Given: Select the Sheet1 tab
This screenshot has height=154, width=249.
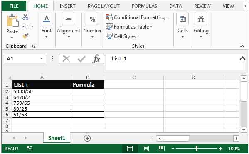Looking at the screenshot, I should (57, 138).
